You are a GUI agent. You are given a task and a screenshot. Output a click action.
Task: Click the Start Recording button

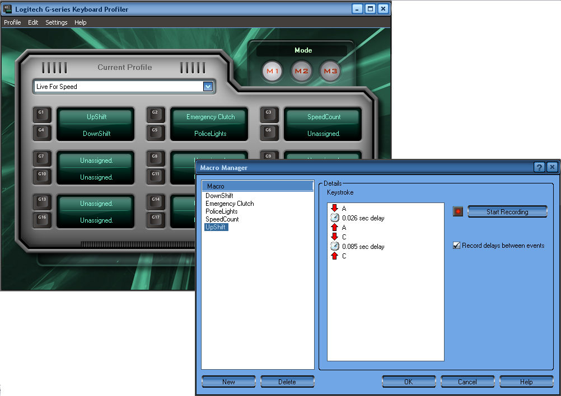coord(507,211)
